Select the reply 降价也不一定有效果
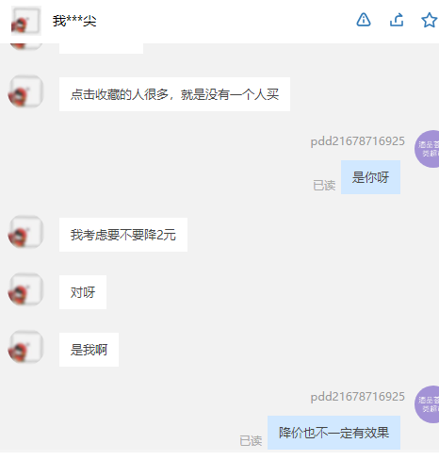 (x=333, y=433)
